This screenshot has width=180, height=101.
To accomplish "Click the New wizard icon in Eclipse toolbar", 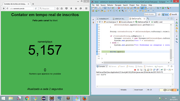I will 93,8.
